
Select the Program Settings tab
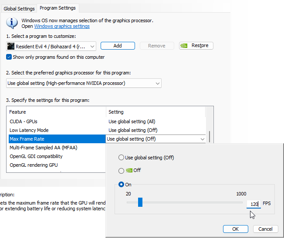(x=57, y=8)
